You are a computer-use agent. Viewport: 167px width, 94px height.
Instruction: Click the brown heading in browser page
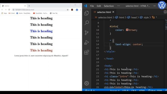(41, 50)
